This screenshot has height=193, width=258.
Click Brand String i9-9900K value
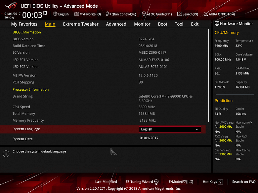(165, 98)
